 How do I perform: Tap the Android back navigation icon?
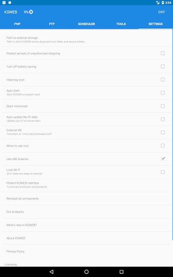(51, 272)
